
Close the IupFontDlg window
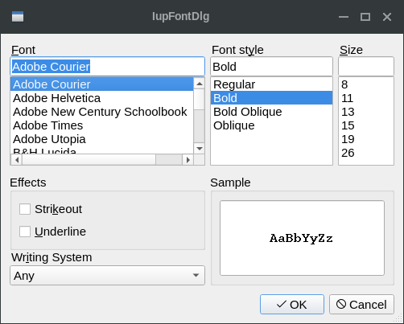[387, 17]
